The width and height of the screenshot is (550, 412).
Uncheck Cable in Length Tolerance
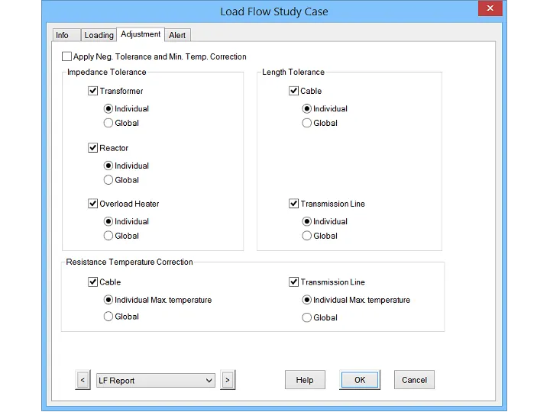(x=293, y=91)
